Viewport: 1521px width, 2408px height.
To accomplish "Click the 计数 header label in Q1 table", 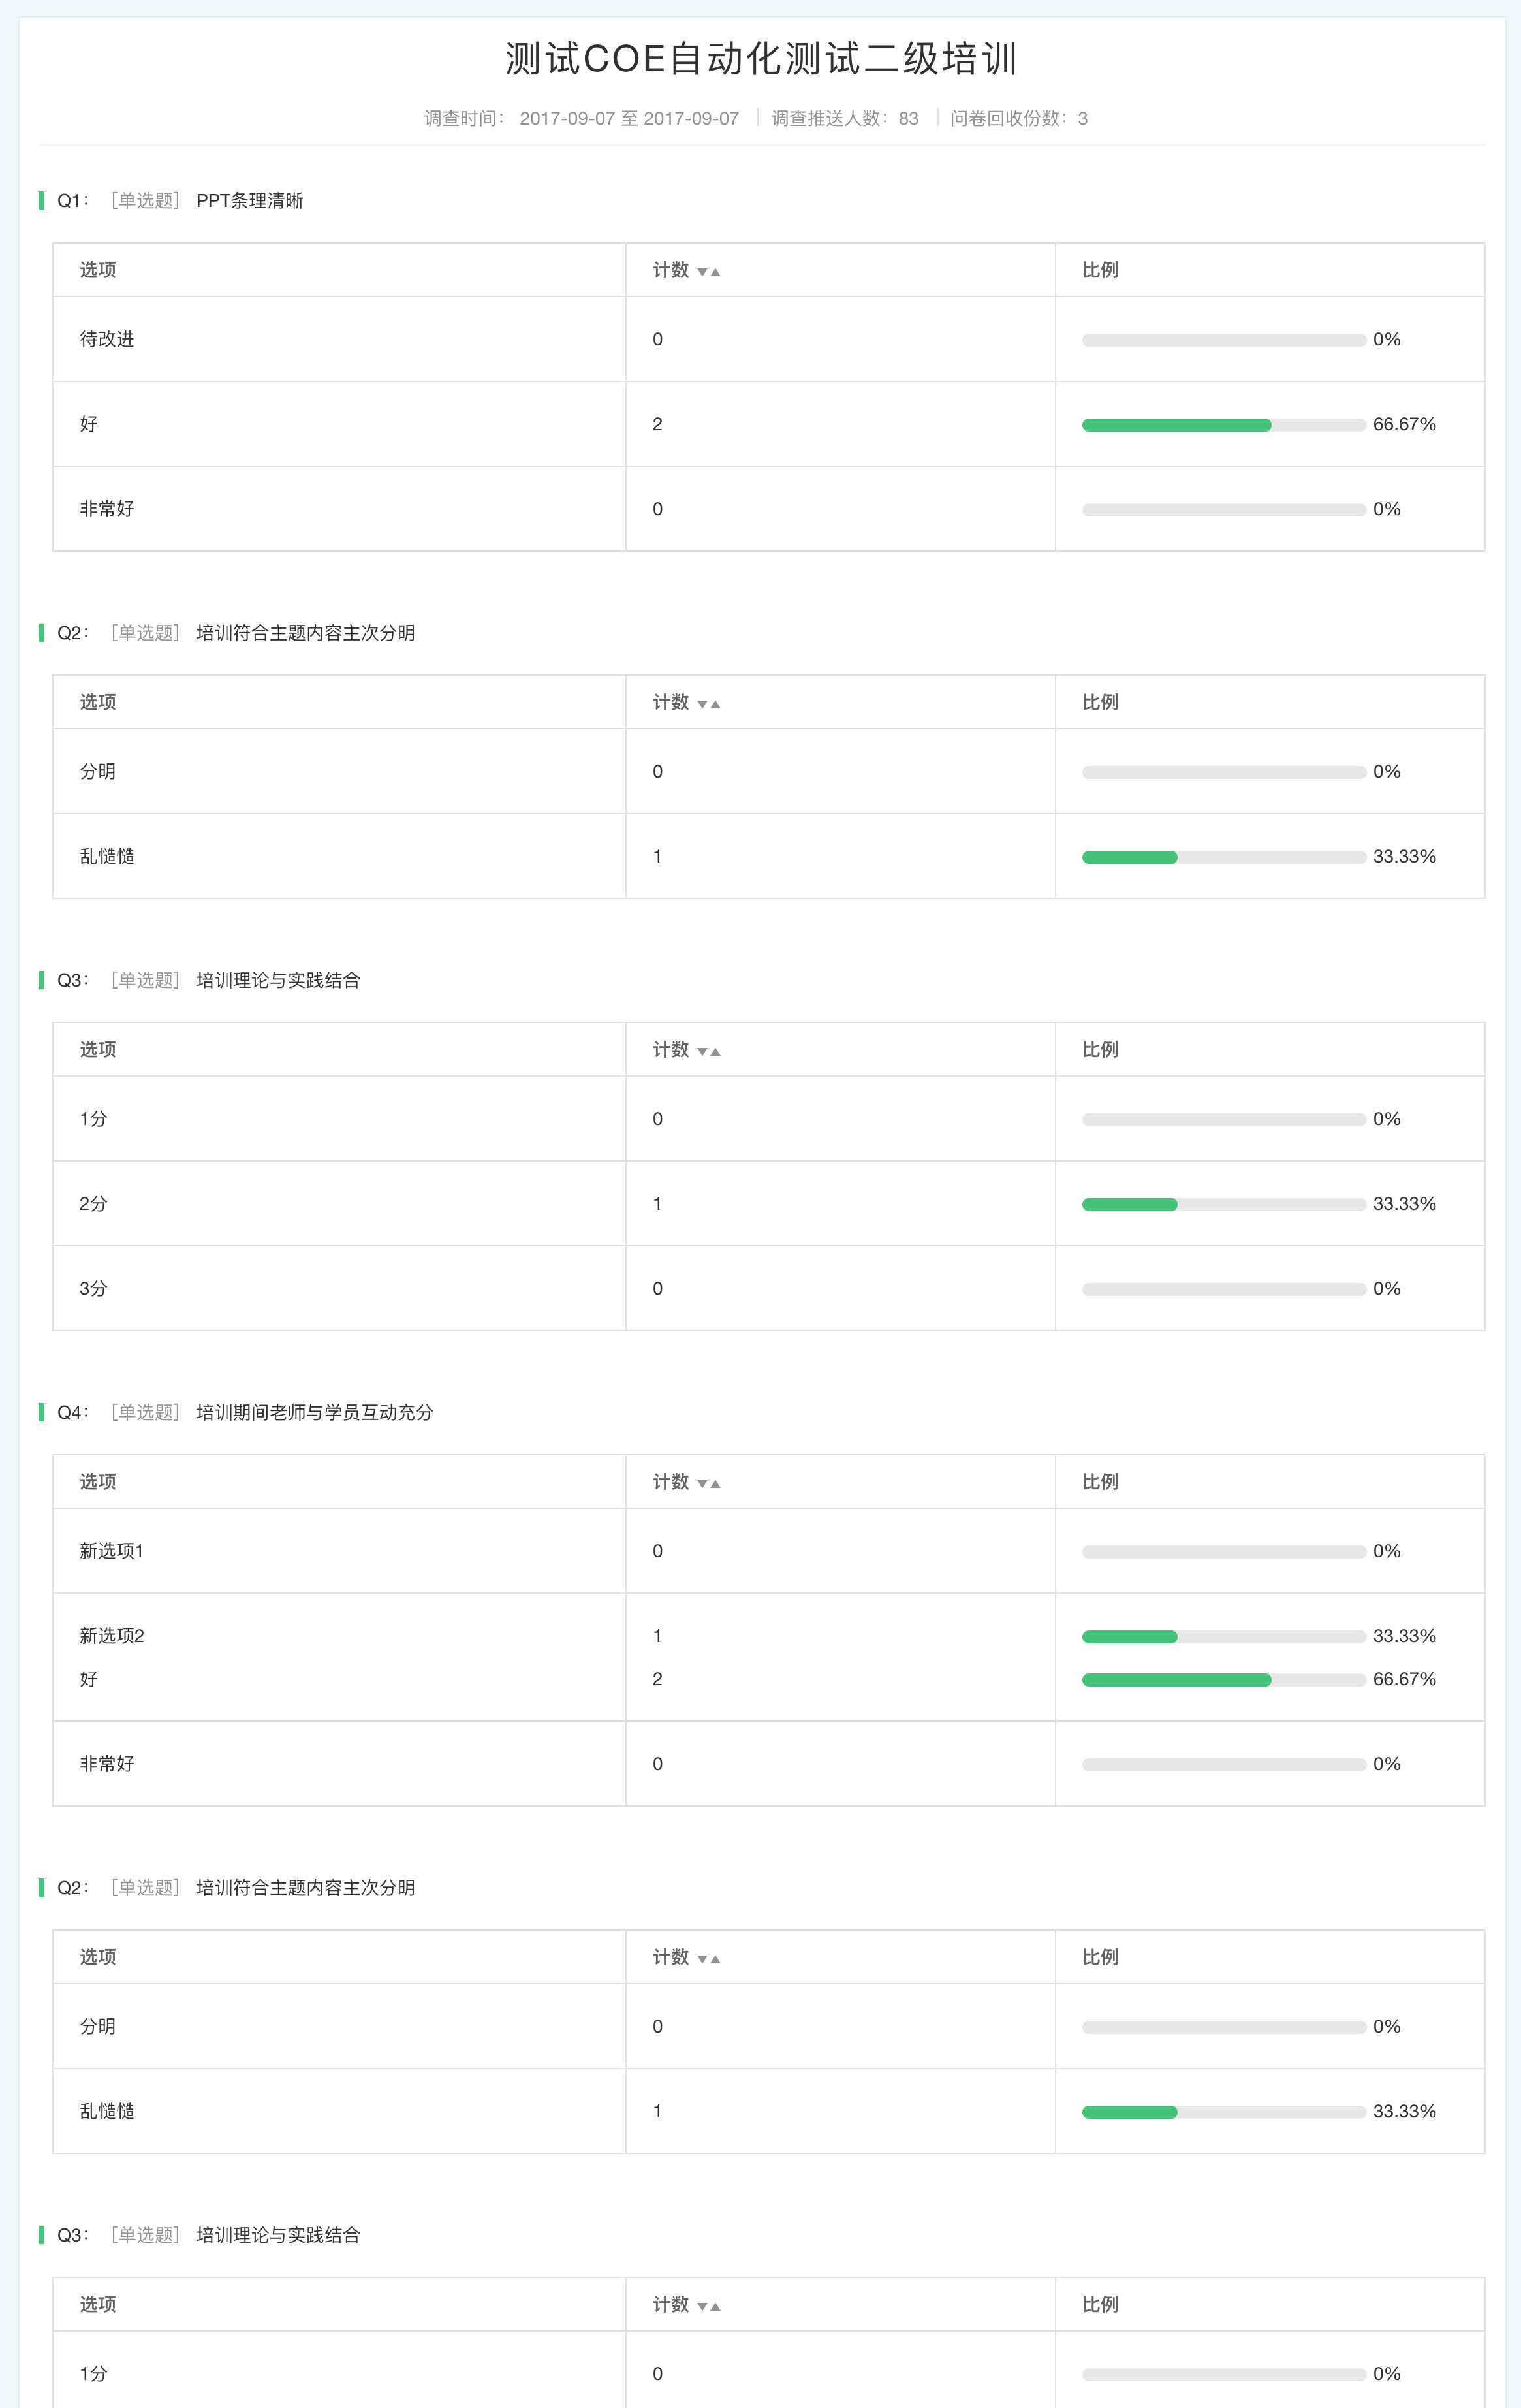I will coord(671,270).
